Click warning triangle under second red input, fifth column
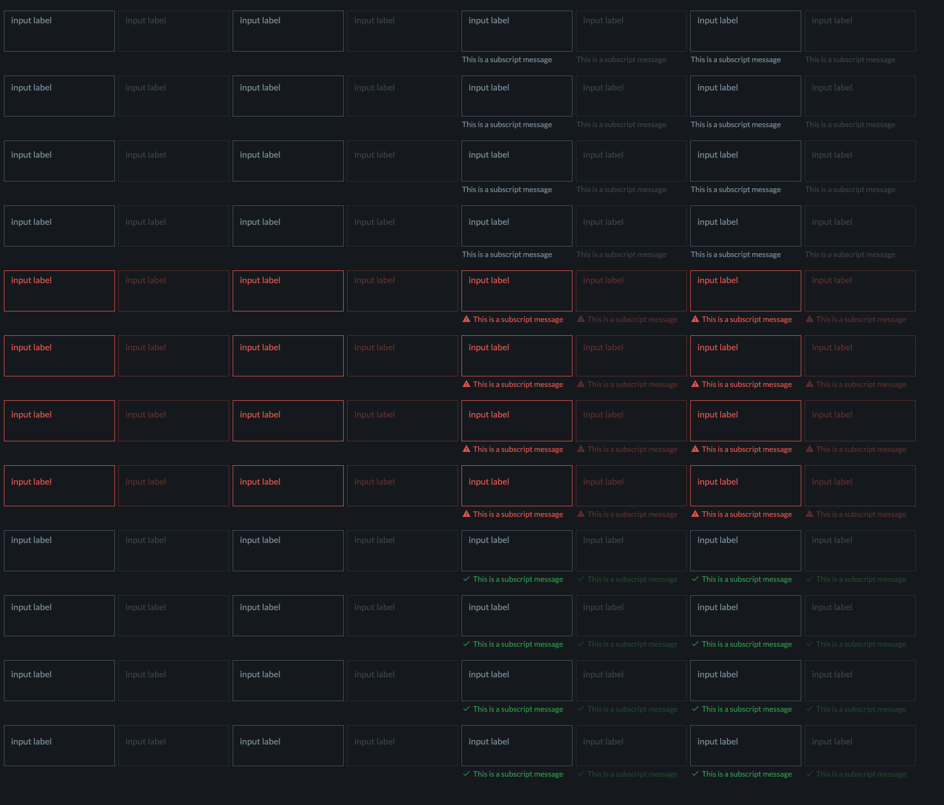This screenshot has width=944, height=805. click(466, 384)
